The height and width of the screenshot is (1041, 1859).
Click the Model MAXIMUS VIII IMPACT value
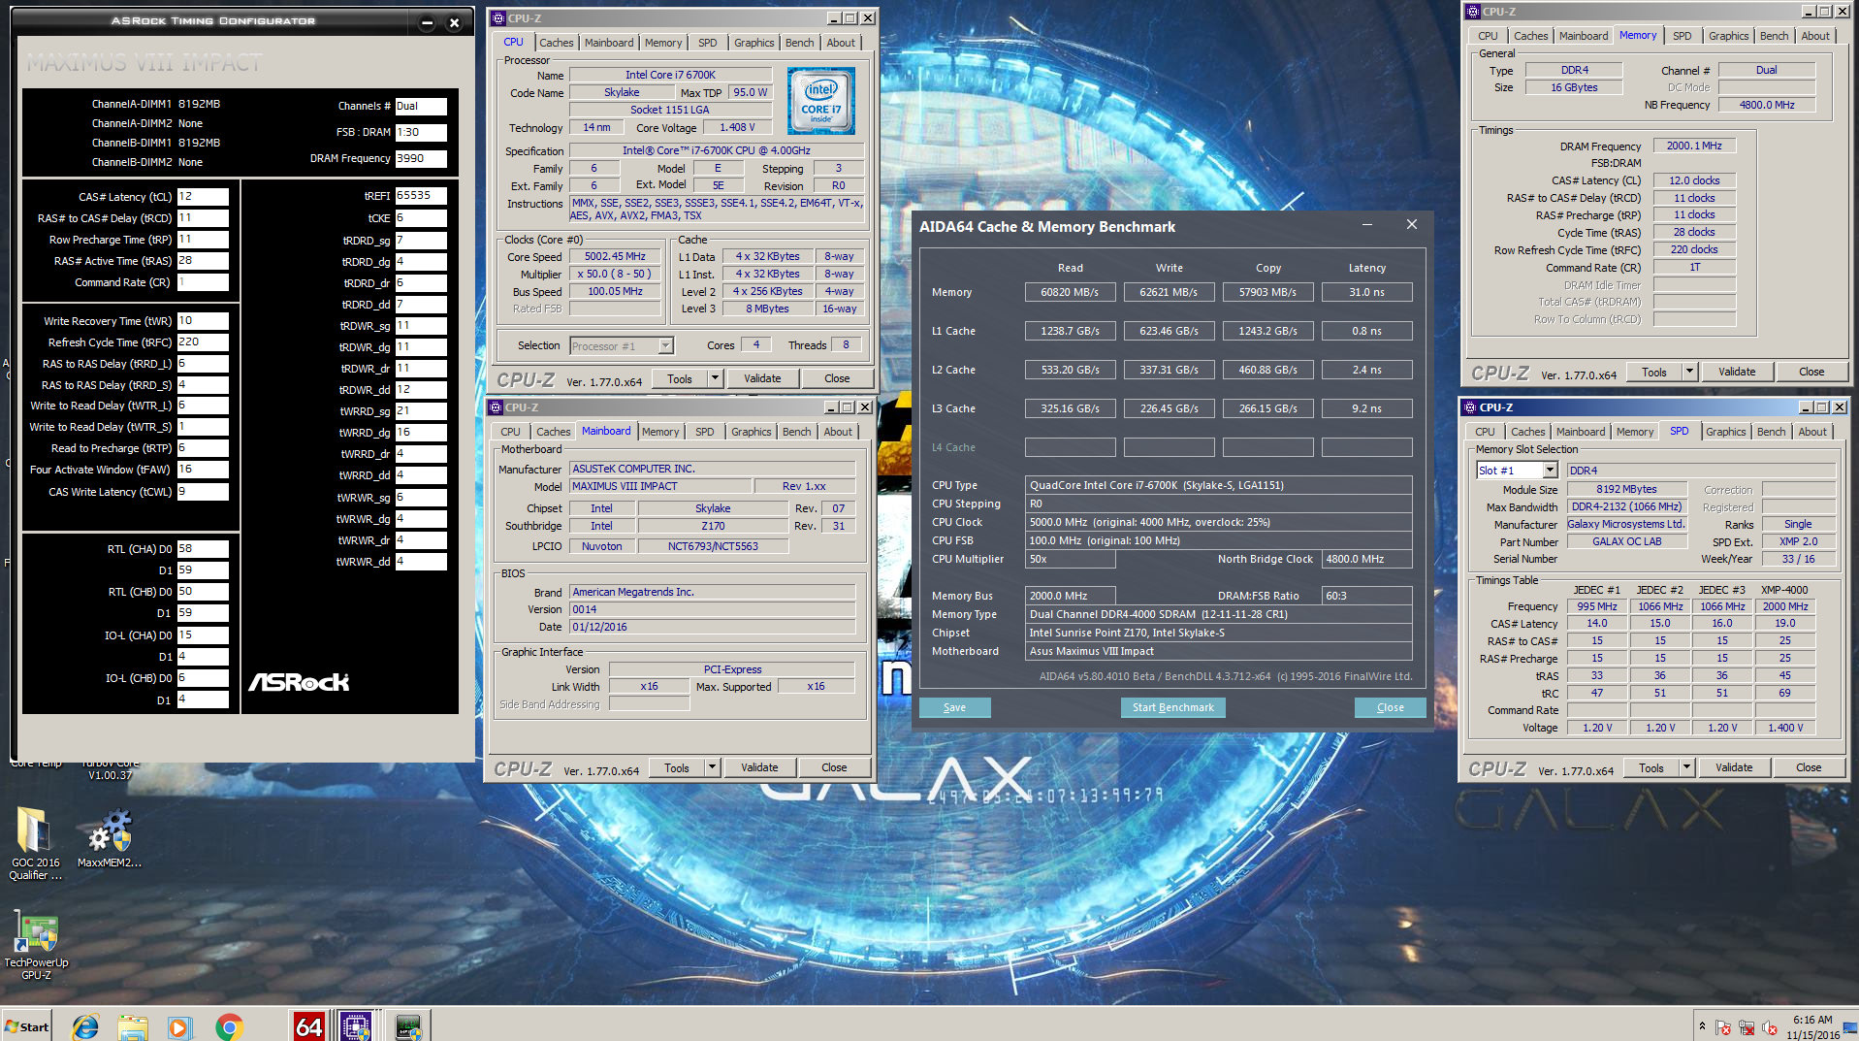(x=660, y=487)
